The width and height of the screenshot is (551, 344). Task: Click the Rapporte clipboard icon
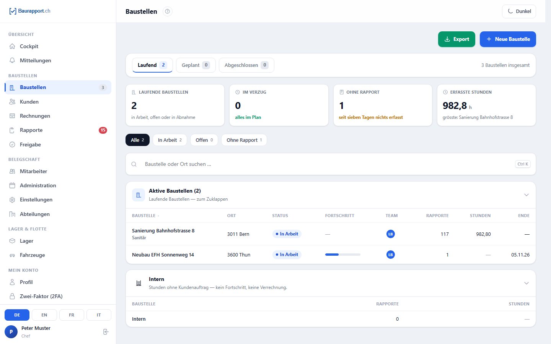click(12, 130)
